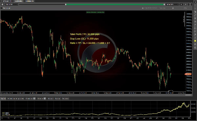Open the Eventos tab
Screen dimensions: 197x121
tap(58, 99)
